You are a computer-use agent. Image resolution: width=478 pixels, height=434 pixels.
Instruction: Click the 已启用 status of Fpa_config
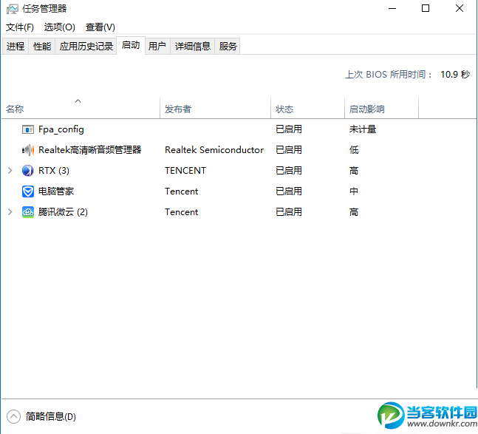point(289,129)
